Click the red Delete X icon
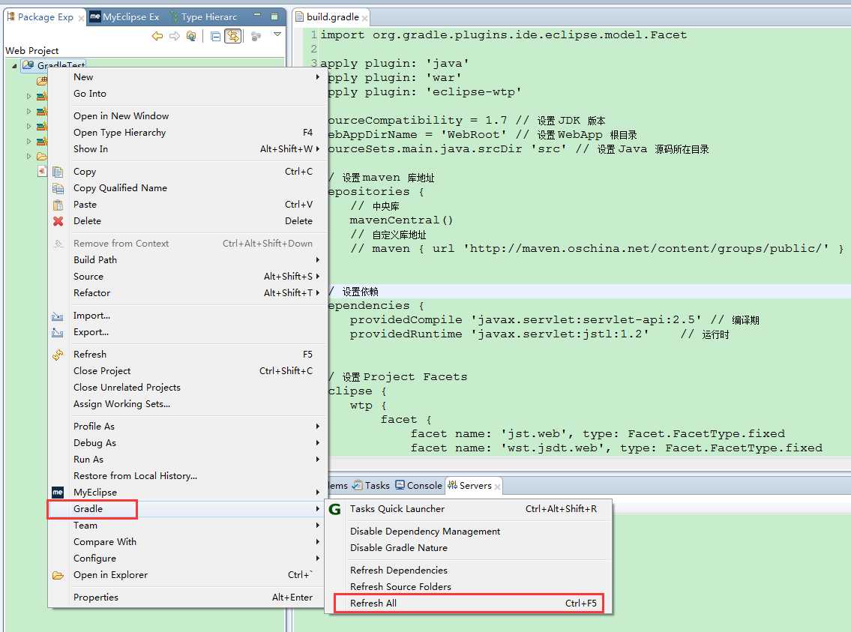851x632 pixels. 58,221
